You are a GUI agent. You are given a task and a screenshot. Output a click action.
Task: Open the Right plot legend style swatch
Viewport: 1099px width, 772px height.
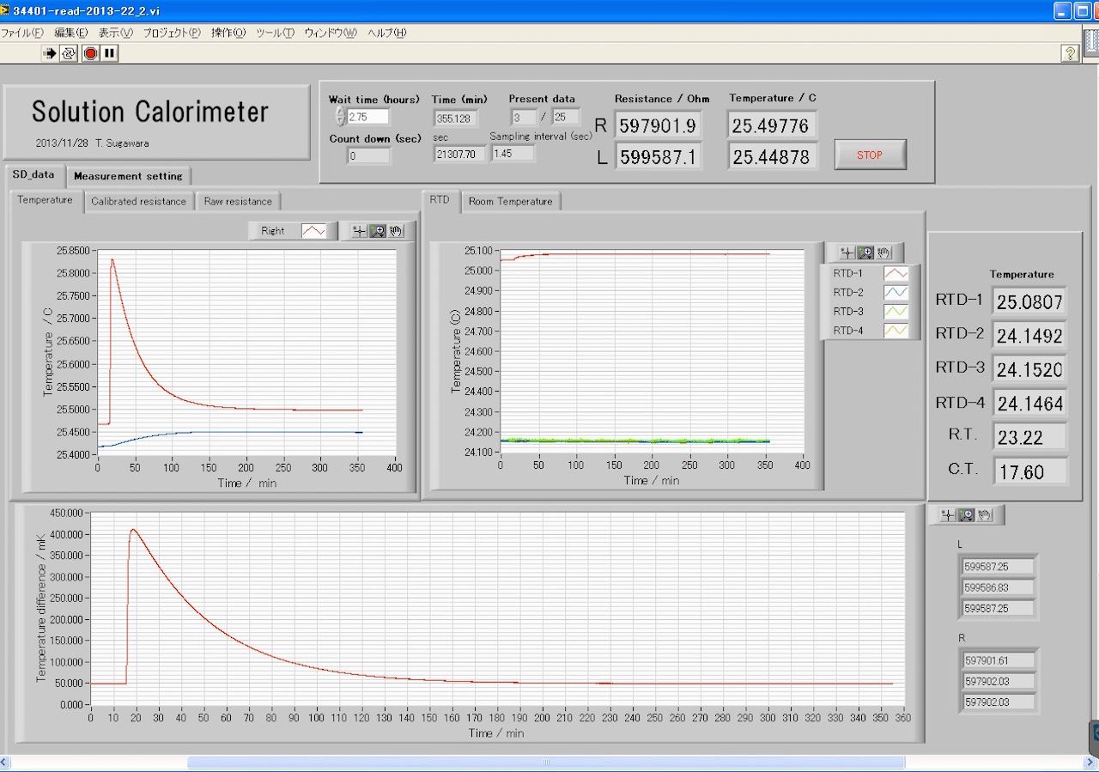tap(313, 231)
